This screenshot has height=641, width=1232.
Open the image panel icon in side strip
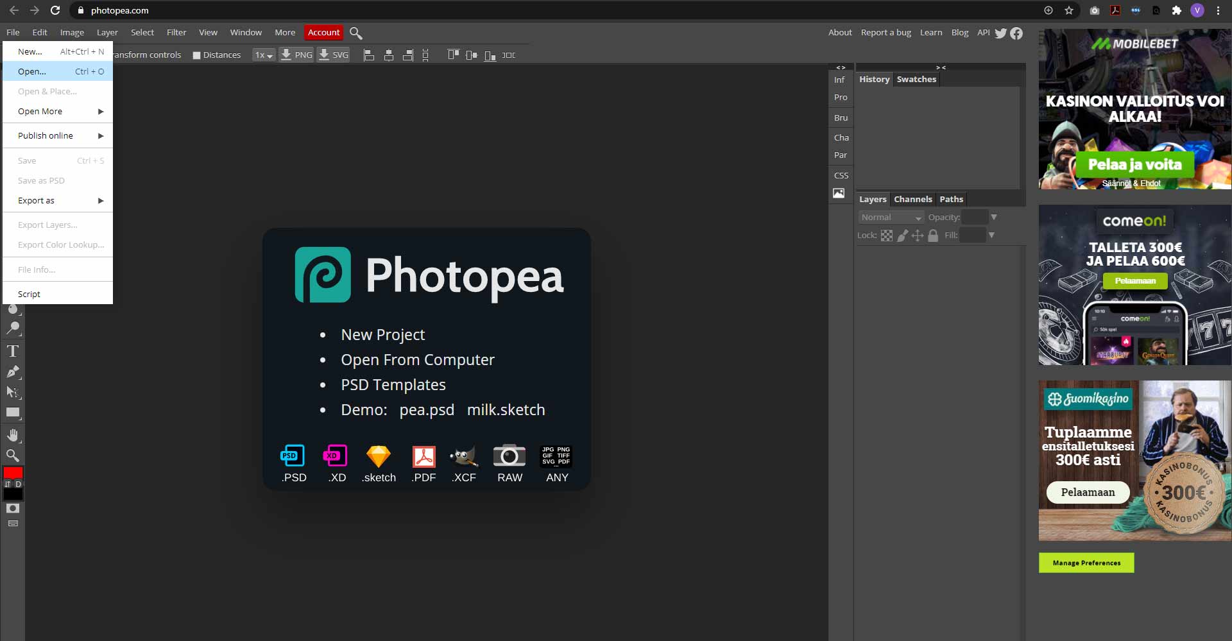pyautogui.click(x=839, y=193)
